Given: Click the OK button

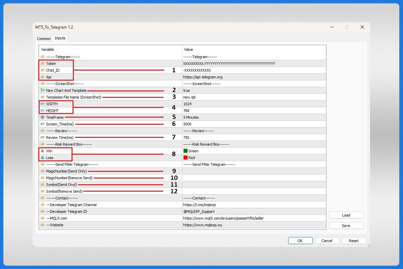Looking at the screenshot, I should pyautogui.click(x=300, y=241).
